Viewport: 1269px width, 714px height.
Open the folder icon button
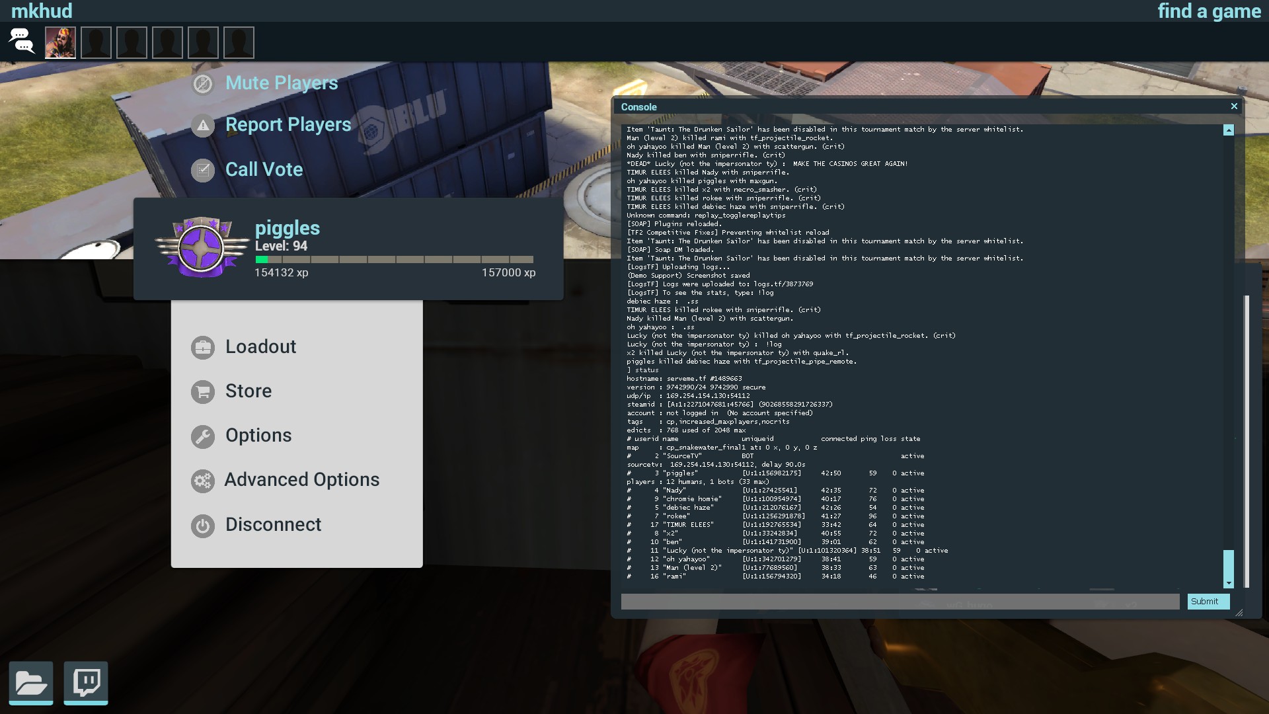[31, 682]
